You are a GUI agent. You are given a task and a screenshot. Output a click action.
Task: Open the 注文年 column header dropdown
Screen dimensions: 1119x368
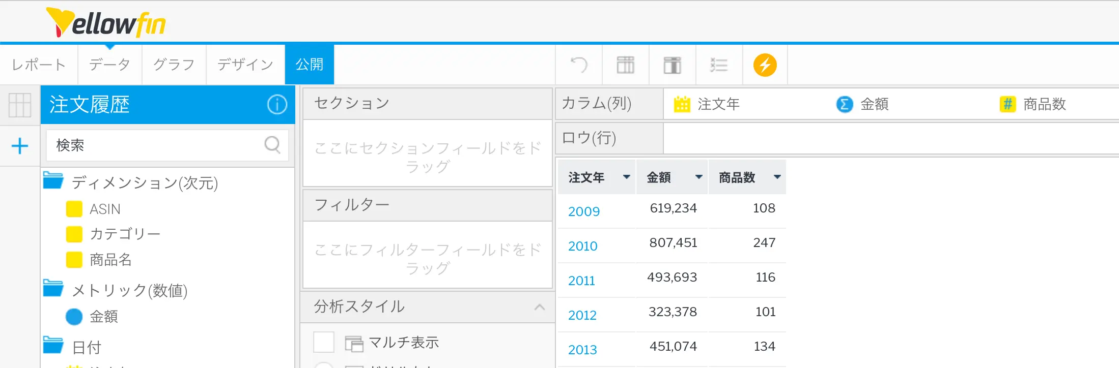pyautogui.click(x=626, y=177)
